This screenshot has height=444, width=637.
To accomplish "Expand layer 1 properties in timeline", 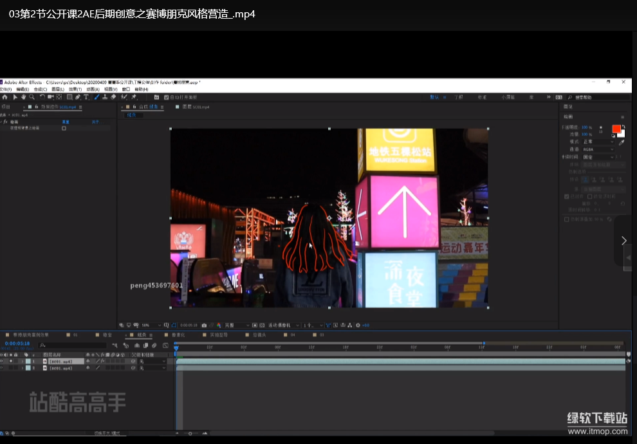I will coord(23,361).
